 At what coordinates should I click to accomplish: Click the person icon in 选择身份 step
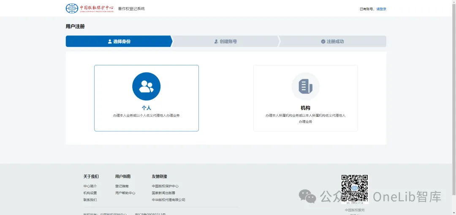[110, 42]
